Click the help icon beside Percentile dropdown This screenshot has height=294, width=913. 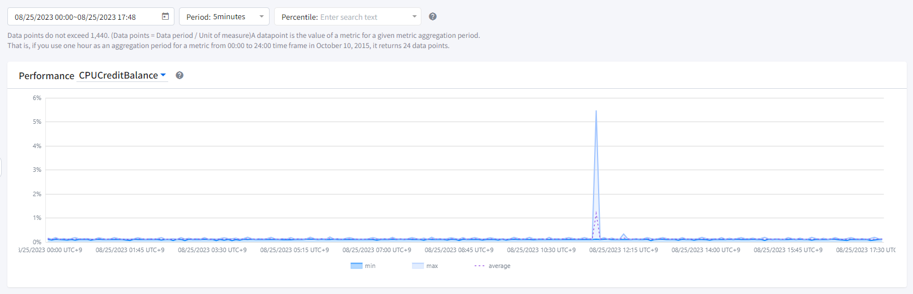(433, 16)
